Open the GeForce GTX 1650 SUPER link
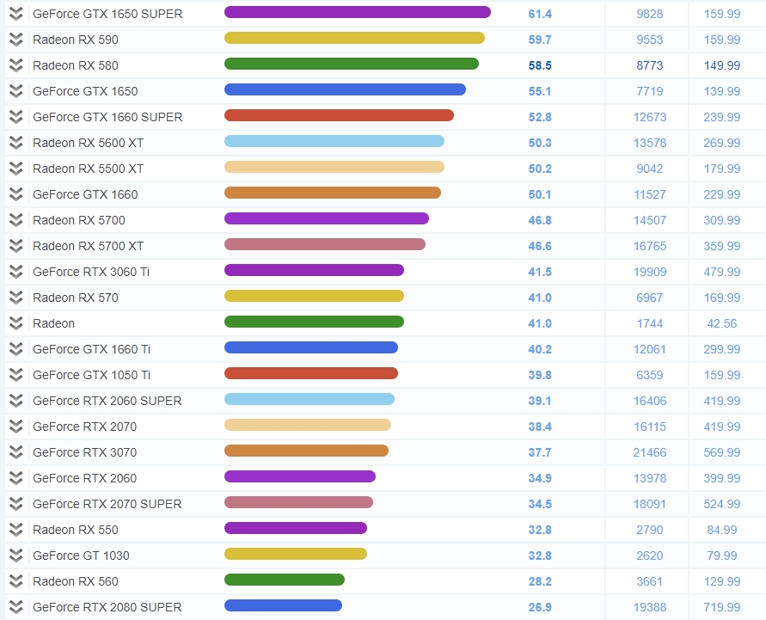 107,14
